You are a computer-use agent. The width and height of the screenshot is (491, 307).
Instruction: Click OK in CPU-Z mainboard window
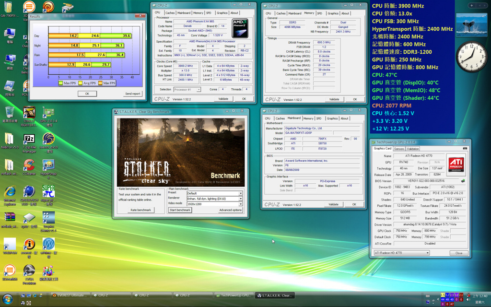point(354,204)
